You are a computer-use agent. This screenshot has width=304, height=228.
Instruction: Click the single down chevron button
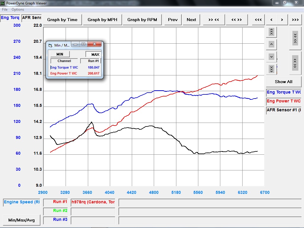click(271, 56)
